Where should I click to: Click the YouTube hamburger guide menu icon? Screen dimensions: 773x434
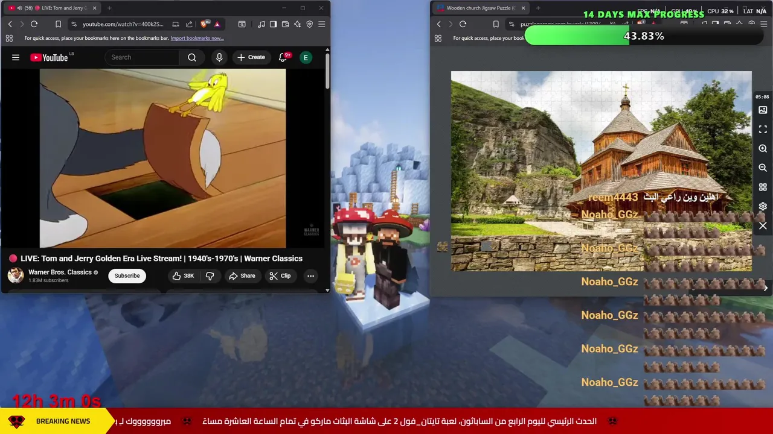pos(16,57)
